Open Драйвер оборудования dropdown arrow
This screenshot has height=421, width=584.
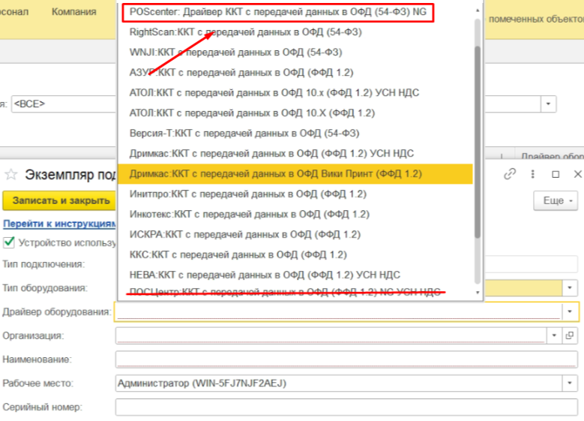(570, 311)
